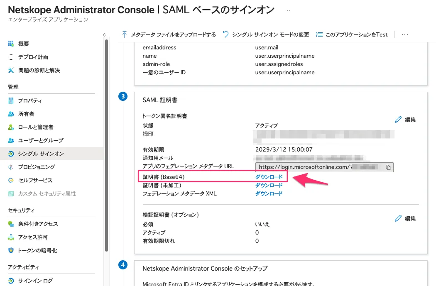Image resolution: width=436 pixels, height=286 pixels.
Task: Collapse the left navigation menu
Action: point(104,35)
